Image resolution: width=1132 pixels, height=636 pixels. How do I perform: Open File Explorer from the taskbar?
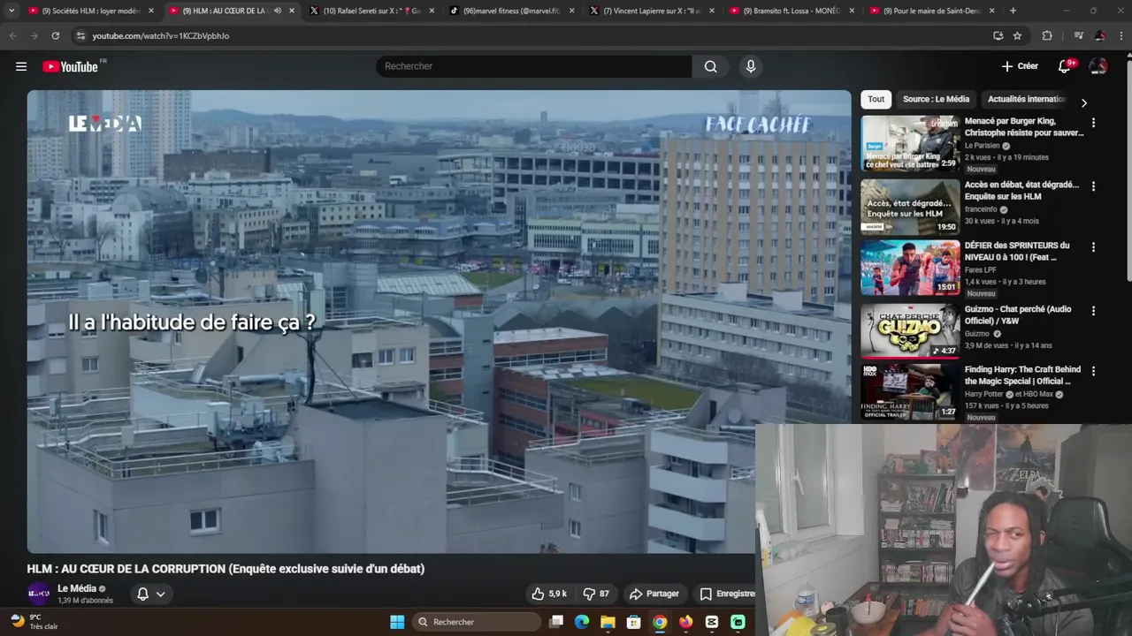click(608, 622)
